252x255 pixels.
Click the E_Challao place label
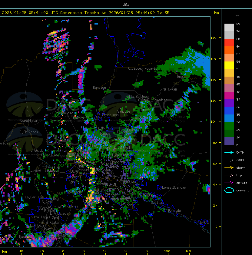pos(49,155)
